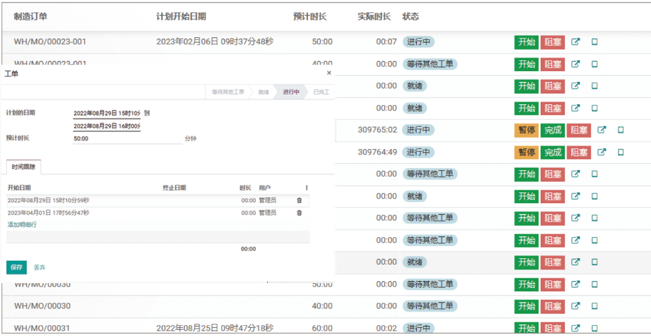Image resolution: width=651 pixels, height=336 pixels.
Task: Click the 保存 button
Action: coord(16,268)
